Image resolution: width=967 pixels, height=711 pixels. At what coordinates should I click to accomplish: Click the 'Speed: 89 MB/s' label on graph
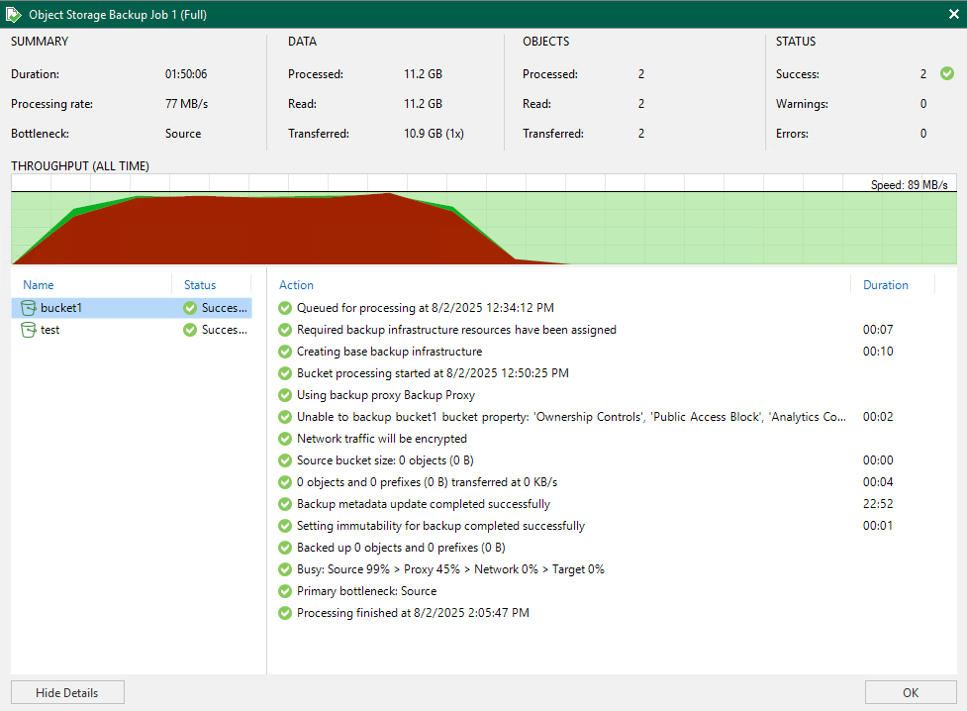coord(909,184)
